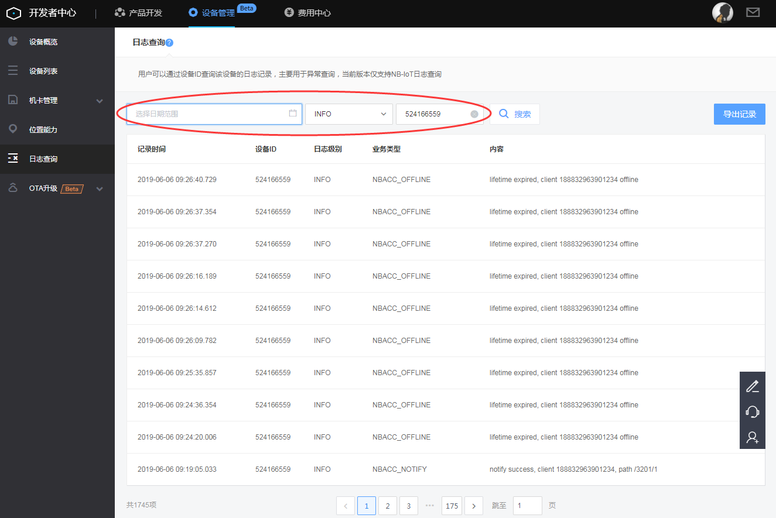
Task: Click timestamp 2019-06-06 09:24:20.006
Action: click(177, 437)
